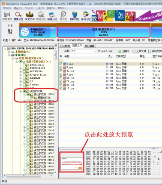Create partition with 新建分区 icon
Screen dimensions: 162x185
(x=52, y=16)
